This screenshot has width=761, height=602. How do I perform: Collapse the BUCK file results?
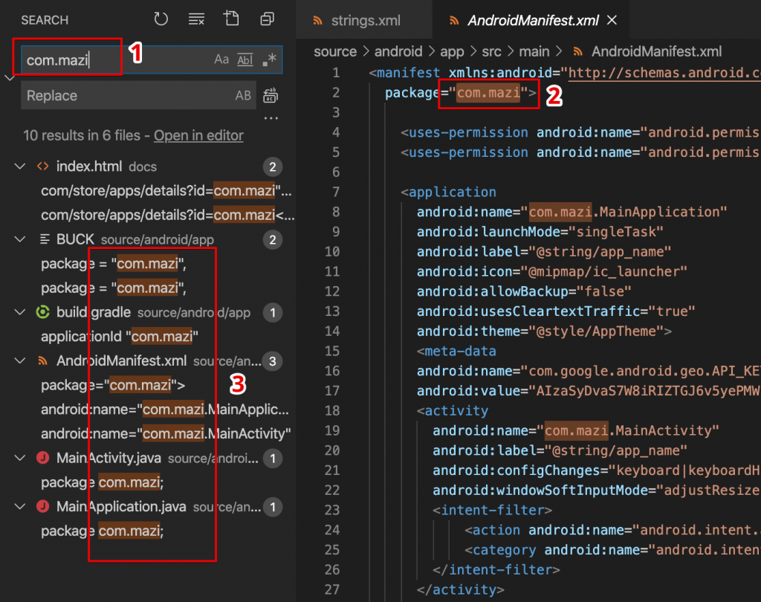(x=20, y=239)
